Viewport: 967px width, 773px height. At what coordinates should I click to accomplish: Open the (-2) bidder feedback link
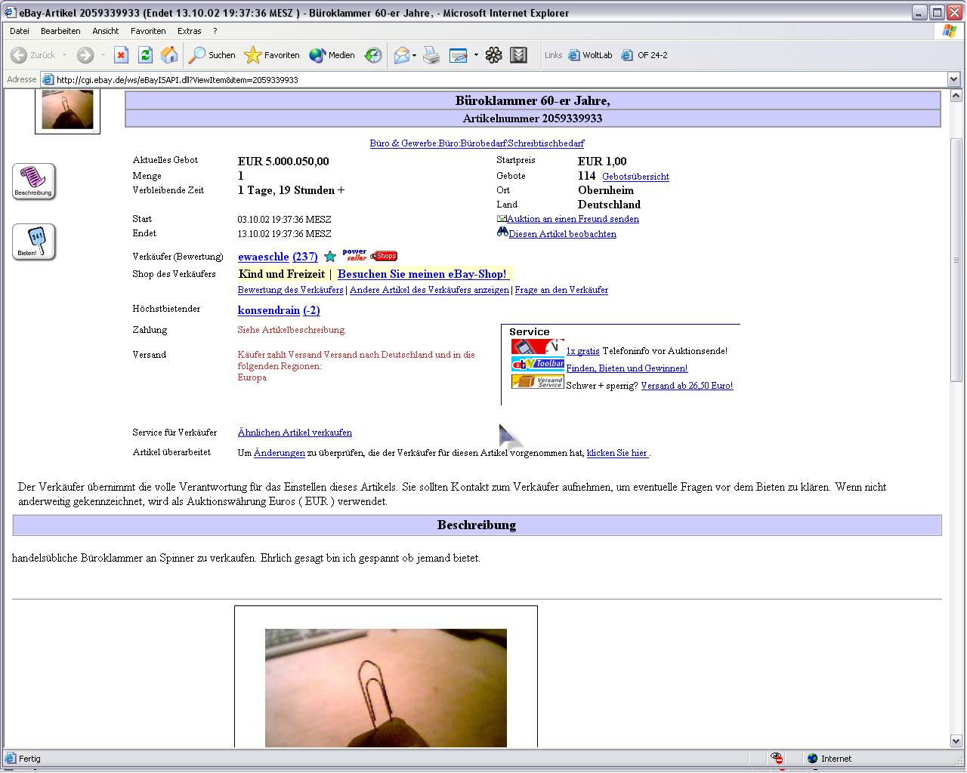point(311,310)
